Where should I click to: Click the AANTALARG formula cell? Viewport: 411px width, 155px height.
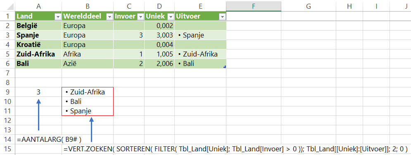click(x=38, y=139)
